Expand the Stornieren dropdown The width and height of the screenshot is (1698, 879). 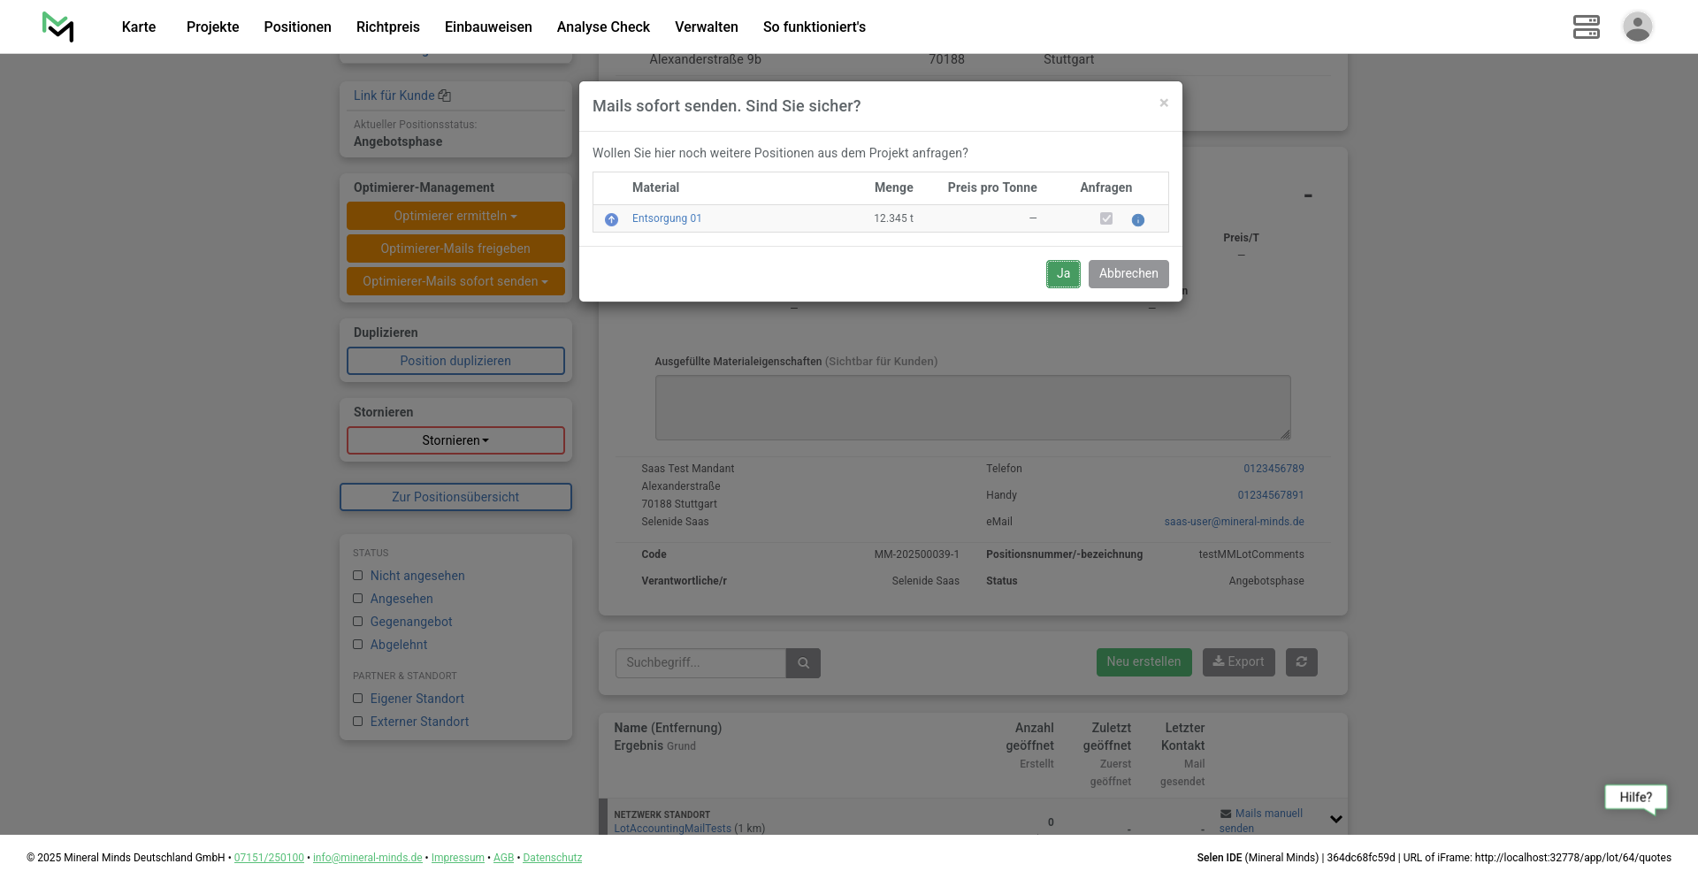click(455, 440)
